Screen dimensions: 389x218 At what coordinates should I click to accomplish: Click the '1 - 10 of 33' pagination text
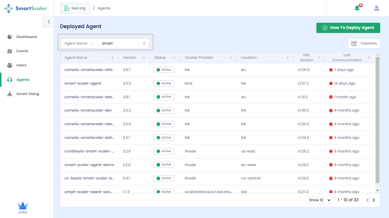pos(348,200)
